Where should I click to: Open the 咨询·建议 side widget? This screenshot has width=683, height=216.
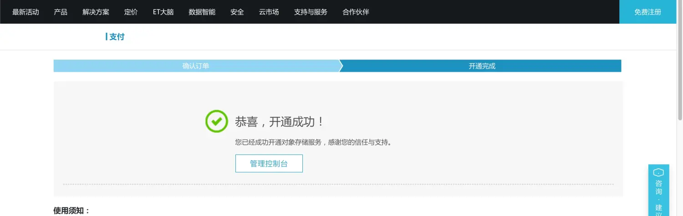click(658, 190)
